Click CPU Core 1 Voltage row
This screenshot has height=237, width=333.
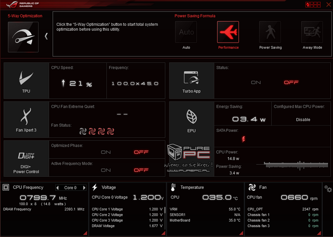(127, 209)
